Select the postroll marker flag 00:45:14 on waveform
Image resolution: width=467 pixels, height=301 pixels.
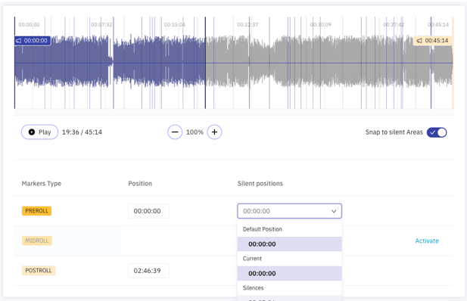[433, 41]
